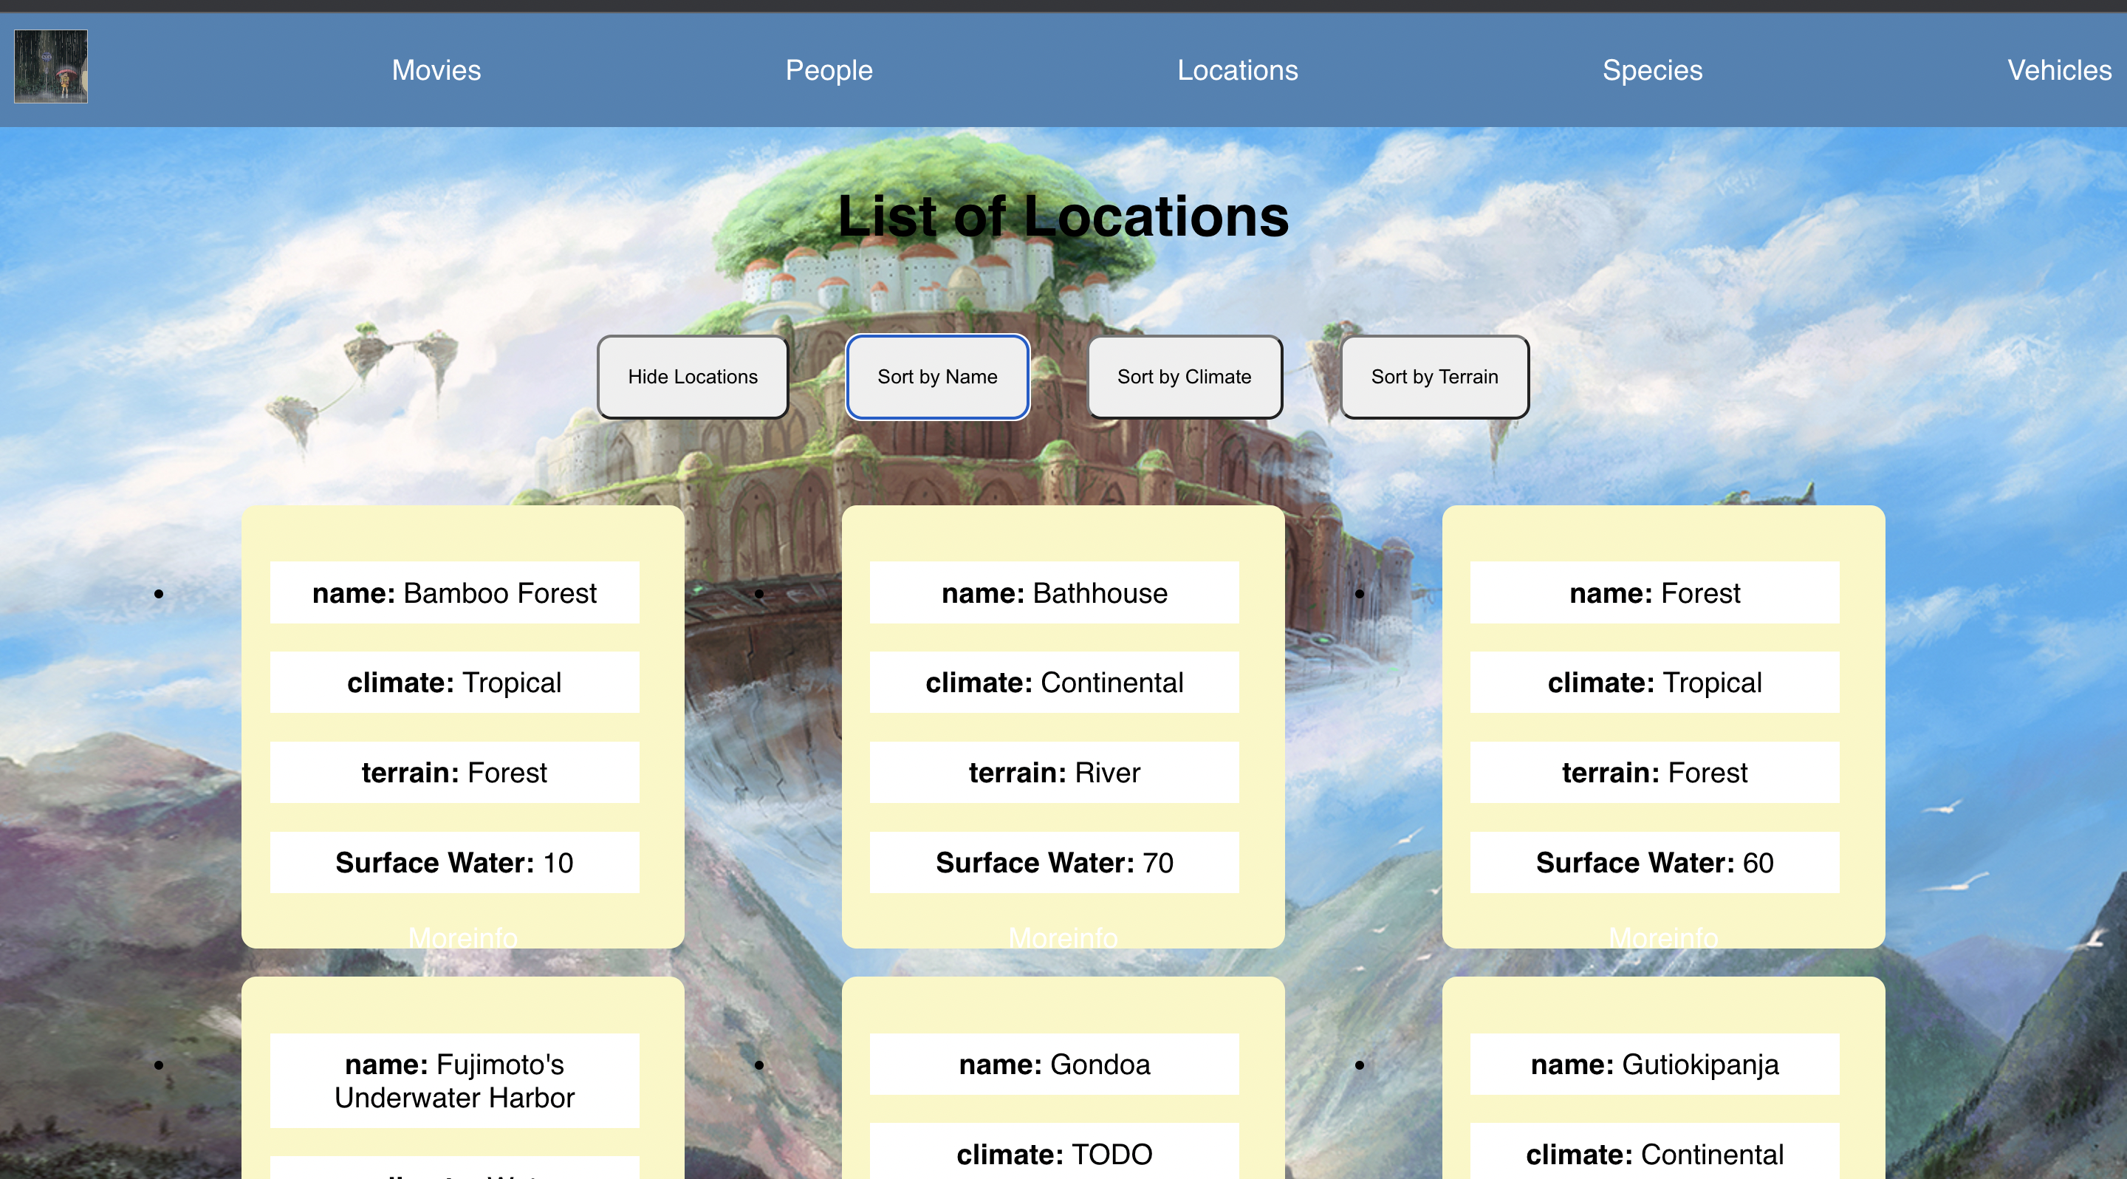Select 'climate: Tropical' in Forest card
Screen dimensions: 2127x1179
(1654, 683)
